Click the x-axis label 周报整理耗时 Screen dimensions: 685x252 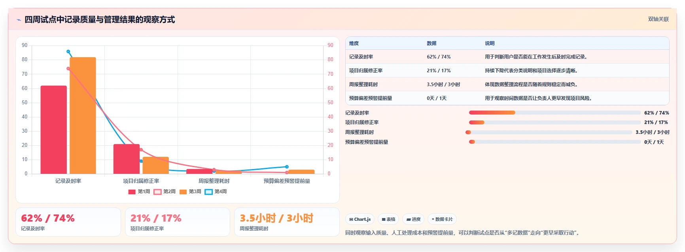[214, 181]
